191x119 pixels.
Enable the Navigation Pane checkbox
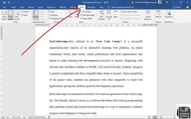click(x=49, y=18)
